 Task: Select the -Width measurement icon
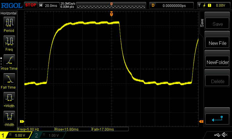[9, 117]
